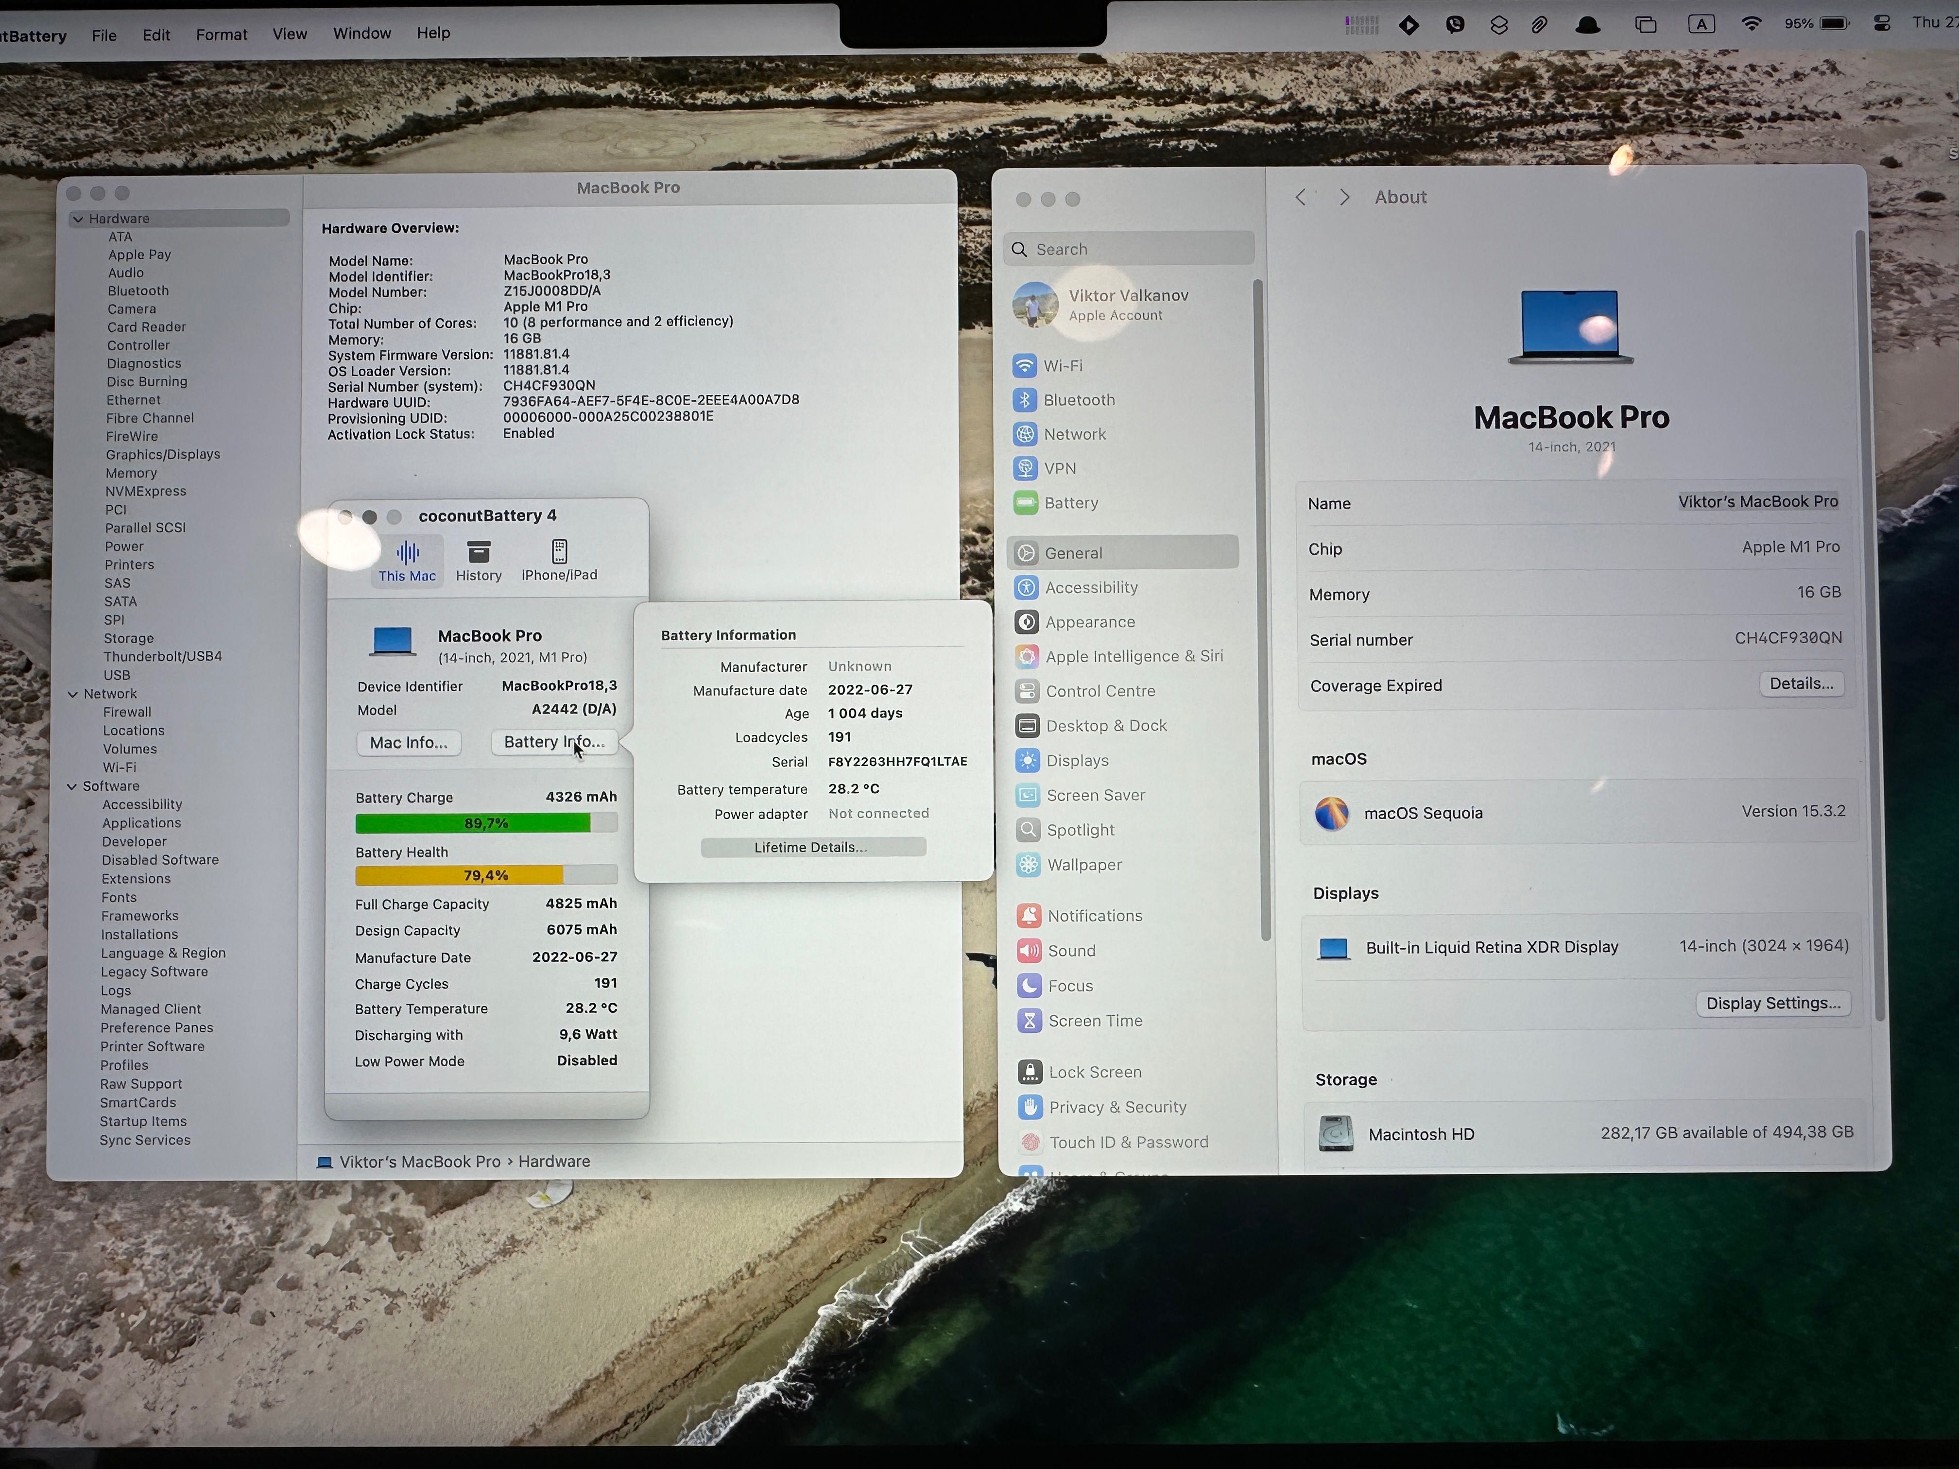Select Graphics/Displays in hardware list
Image resolution: width=1959 pixels, height=1469 pixels.
pos(163,454)
